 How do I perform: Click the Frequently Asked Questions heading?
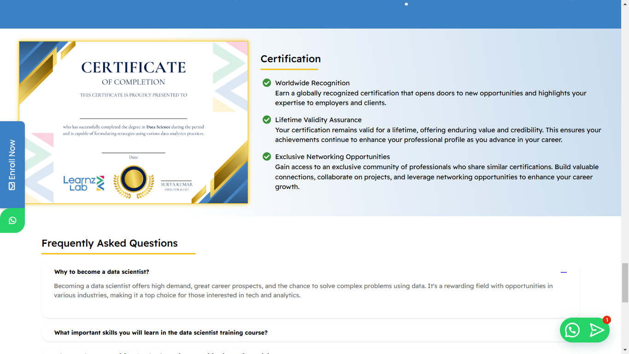[110, 243]
